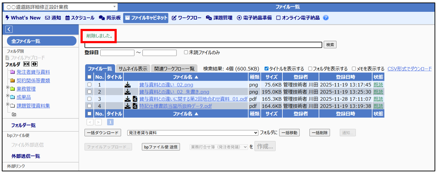Click the CSV形式でダウンロード link

click(x=409, y=69)
